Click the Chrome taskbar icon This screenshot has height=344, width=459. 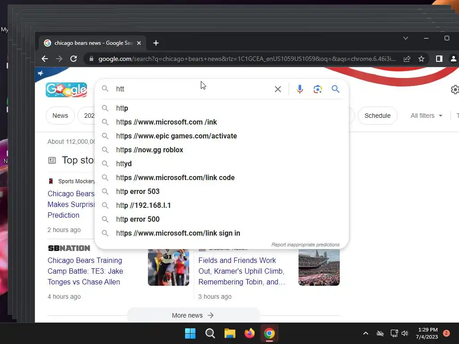pyautogui.click(x=269, y=333)
